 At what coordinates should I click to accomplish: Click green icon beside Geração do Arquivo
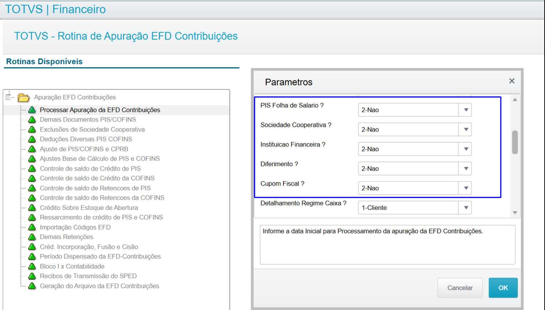tap(32, 286)
